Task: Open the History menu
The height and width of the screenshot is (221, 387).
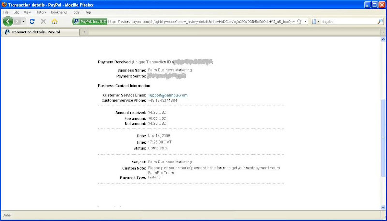Action: coord(41,12)
